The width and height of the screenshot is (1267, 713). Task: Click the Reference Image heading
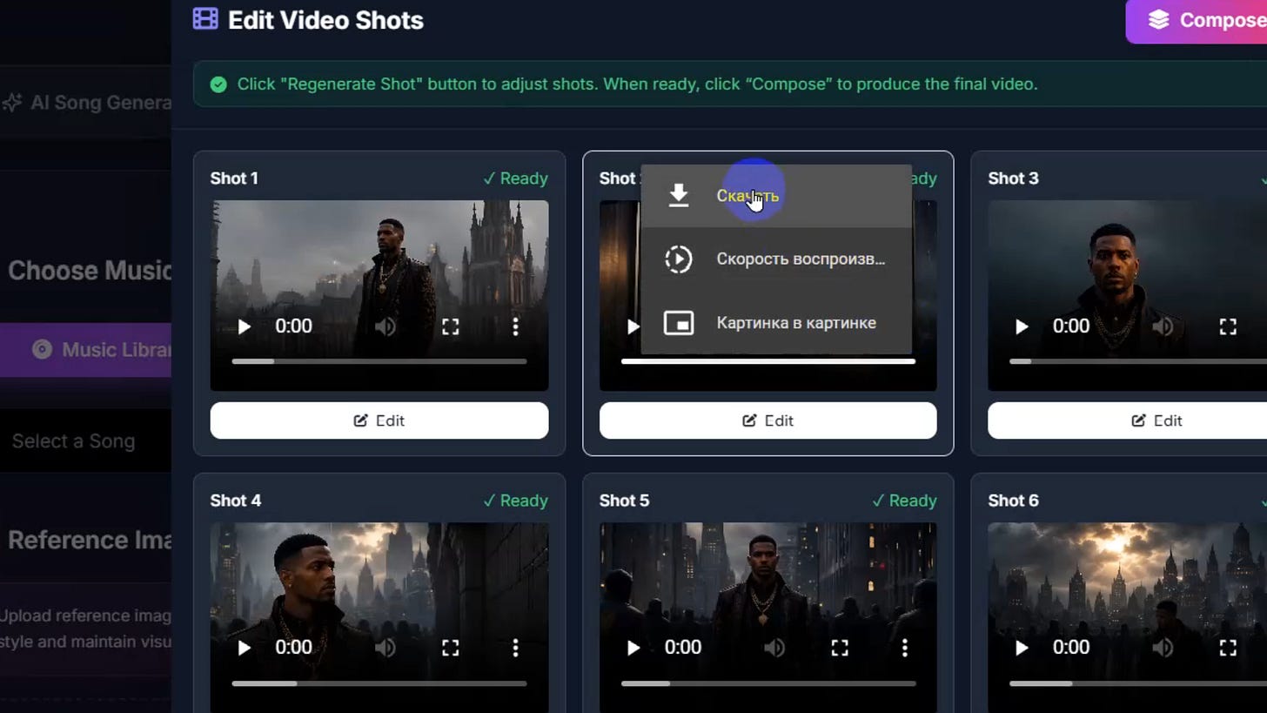point(90,541)
